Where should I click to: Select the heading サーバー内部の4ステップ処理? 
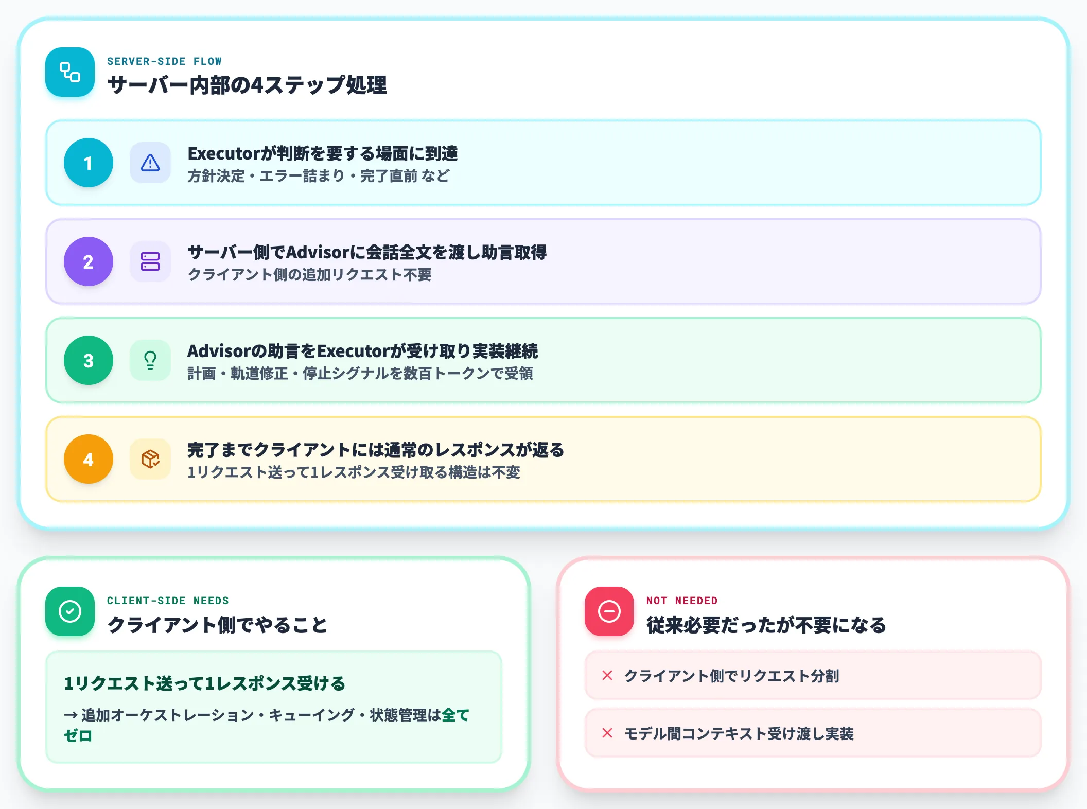[247, 85]
